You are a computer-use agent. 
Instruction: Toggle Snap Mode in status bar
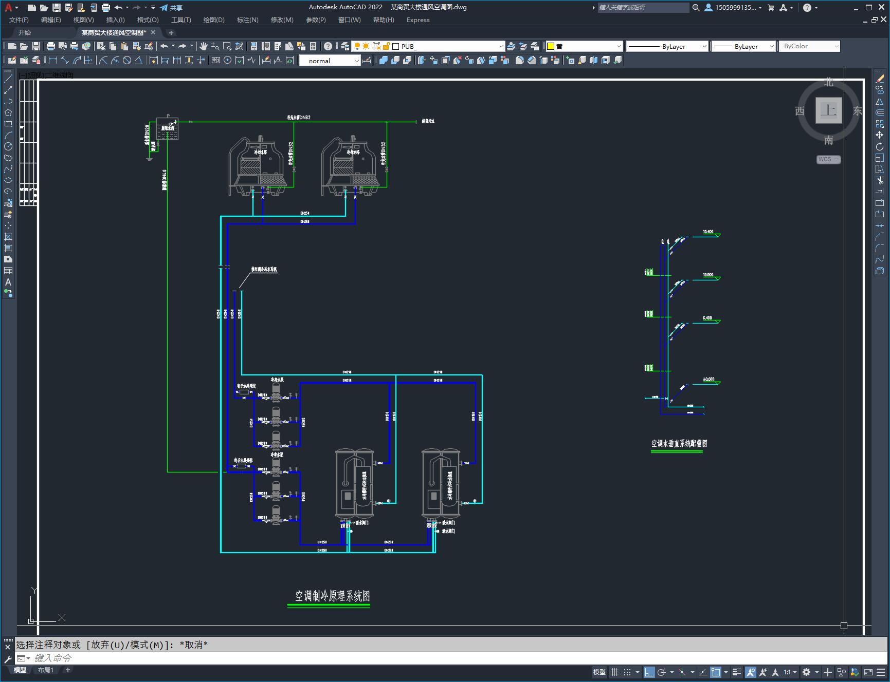(x=627, y=672)
